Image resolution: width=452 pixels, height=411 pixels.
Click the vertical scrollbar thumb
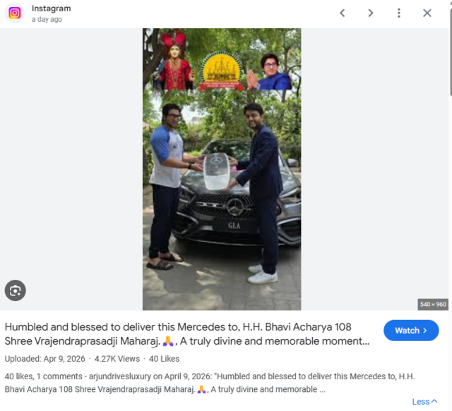(451, 51)
